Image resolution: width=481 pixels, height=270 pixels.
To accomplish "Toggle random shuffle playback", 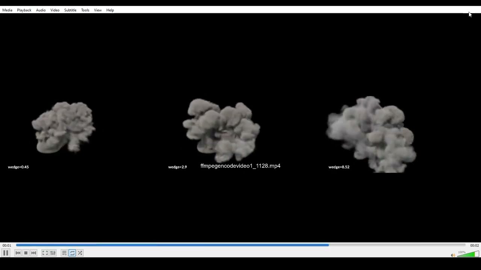I will click(x=80, y=253).
